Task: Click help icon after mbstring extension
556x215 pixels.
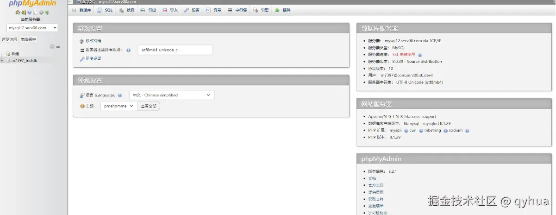Action: [x=445, y=131]
